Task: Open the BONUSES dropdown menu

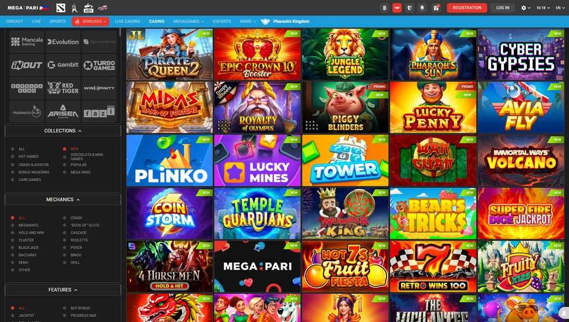Action: click(90, 22)
